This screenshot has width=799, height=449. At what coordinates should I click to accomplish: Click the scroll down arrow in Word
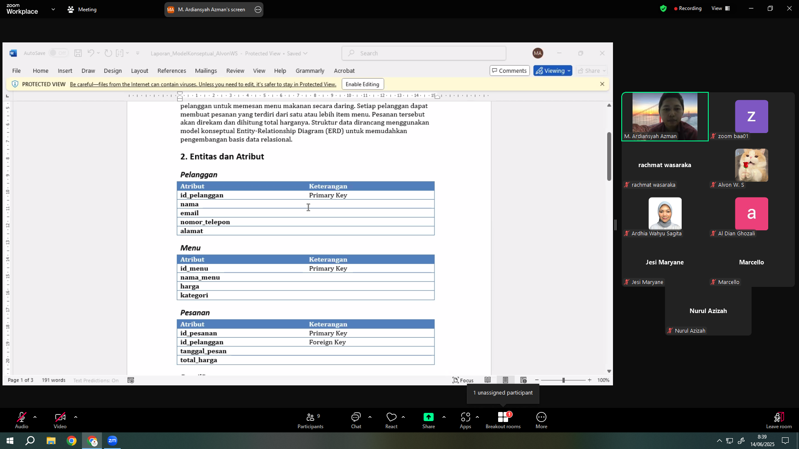click(609, 371)
